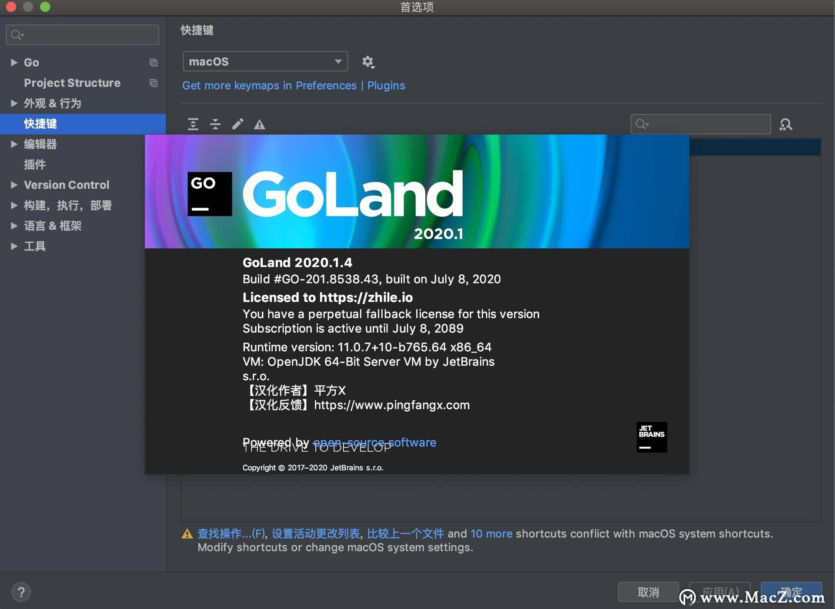This screenshot has height=609, width=835.
Task: Open the keymap gear options menu
Action: coord(368,62)
